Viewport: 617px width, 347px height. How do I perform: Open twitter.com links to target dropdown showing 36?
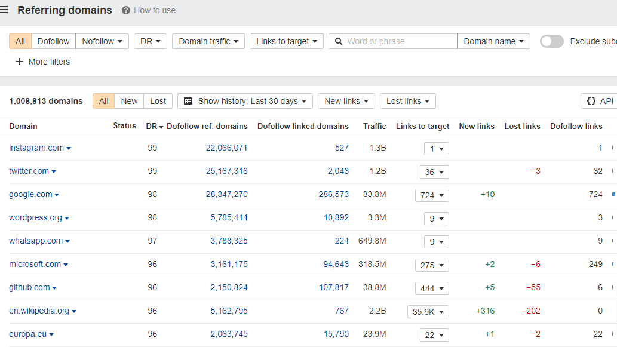tap(434, 172)
